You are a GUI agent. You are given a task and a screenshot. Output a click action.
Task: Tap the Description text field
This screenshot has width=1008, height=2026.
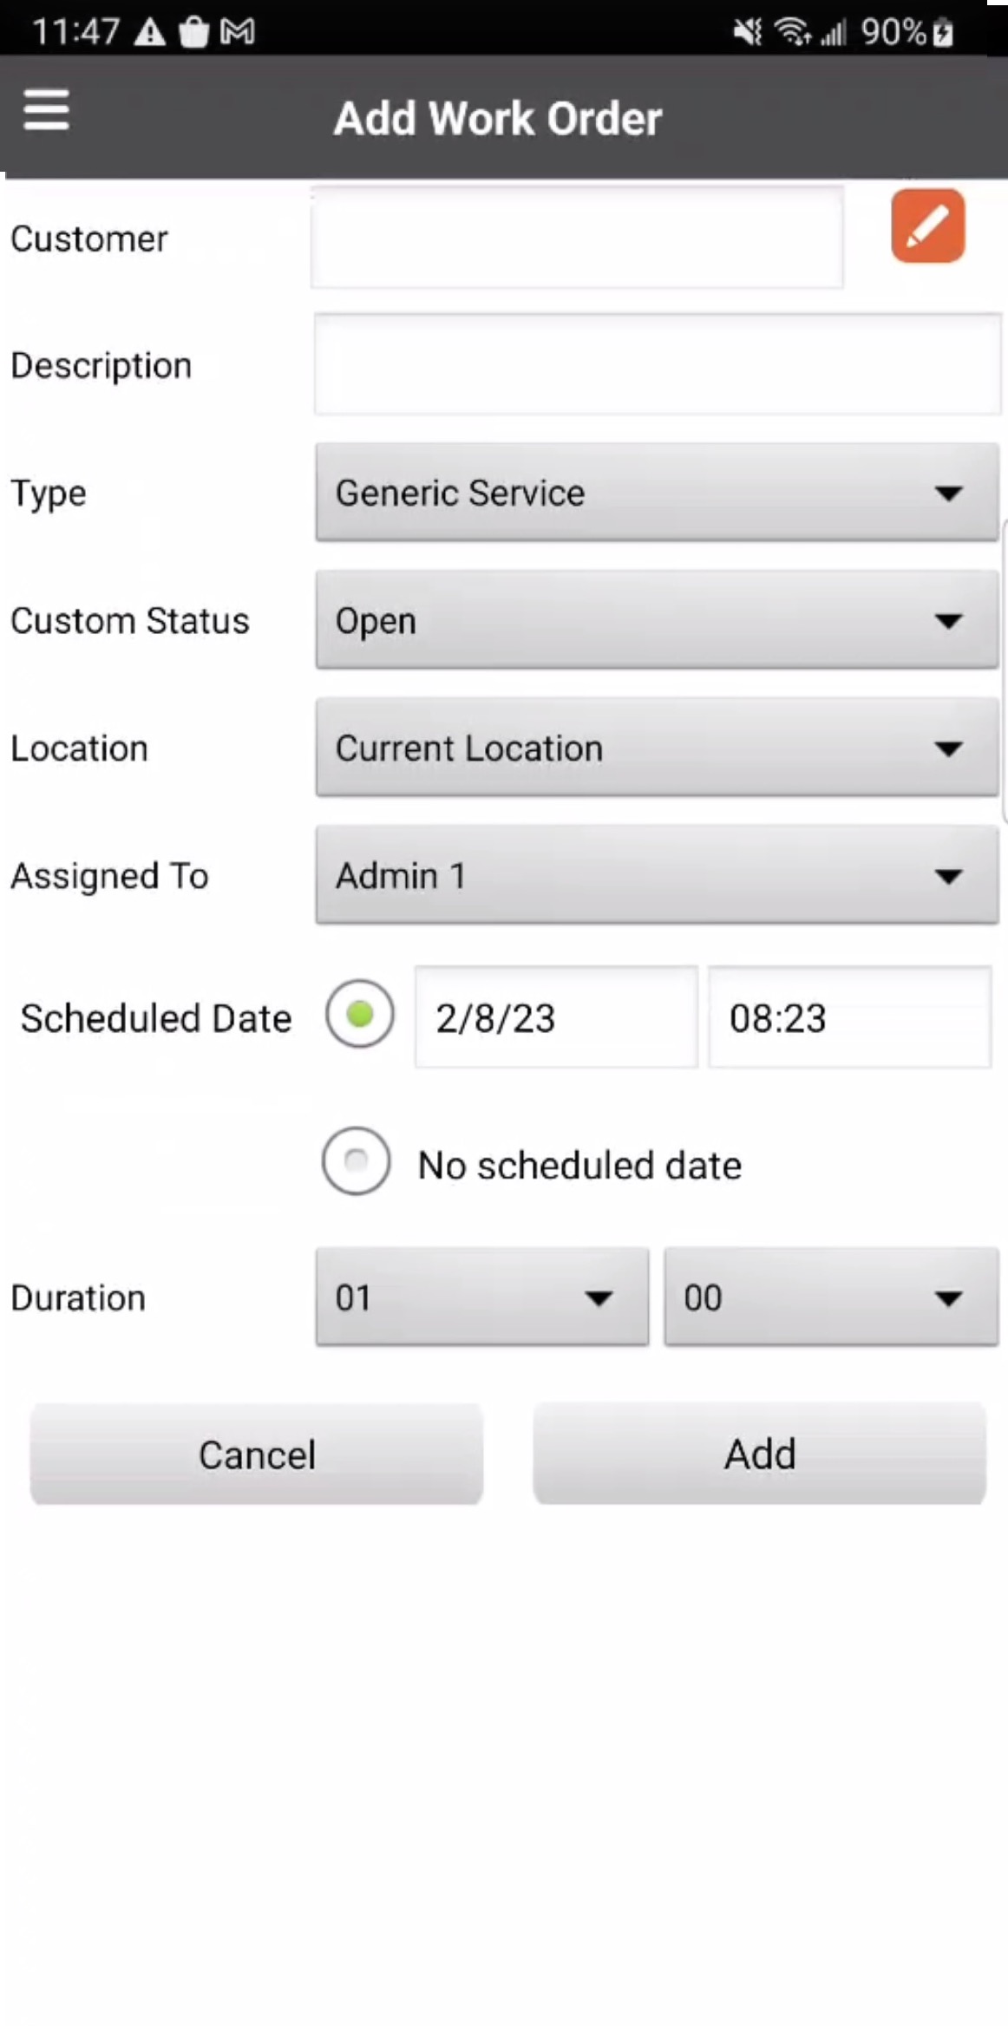pyautogui.click(x=657, y=365)
